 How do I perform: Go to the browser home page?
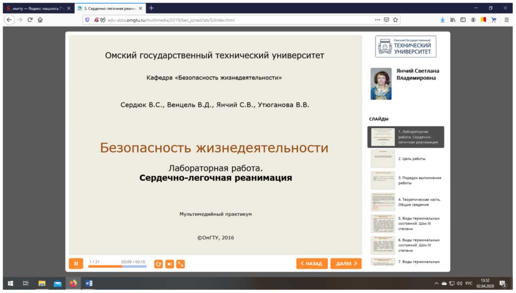click(x=40, y=20)
